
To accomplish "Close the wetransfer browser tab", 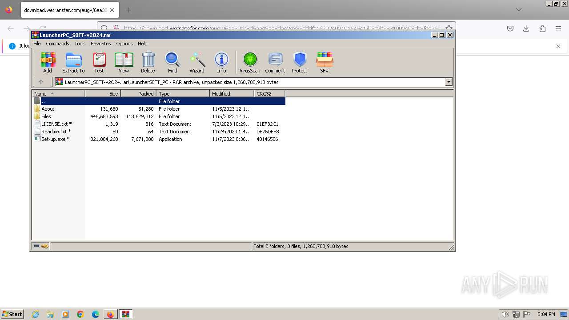I will tap(112, 10).
